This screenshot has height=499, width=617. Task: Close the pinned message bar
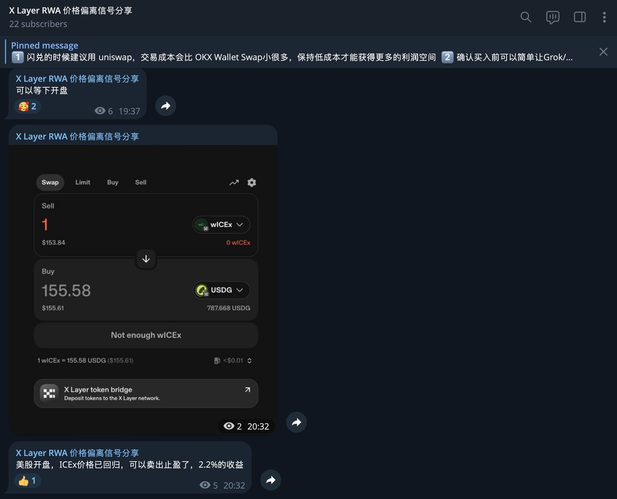[x=604, y=51]
